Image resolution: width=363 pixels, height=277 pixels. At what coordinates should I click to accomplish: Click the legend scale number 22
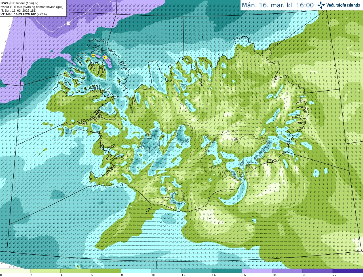pos(334,275)
